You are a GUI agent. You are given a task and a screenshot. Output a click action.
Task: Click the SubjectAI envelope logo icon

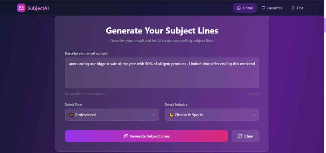pyautogui.click(x=21, y=8)
